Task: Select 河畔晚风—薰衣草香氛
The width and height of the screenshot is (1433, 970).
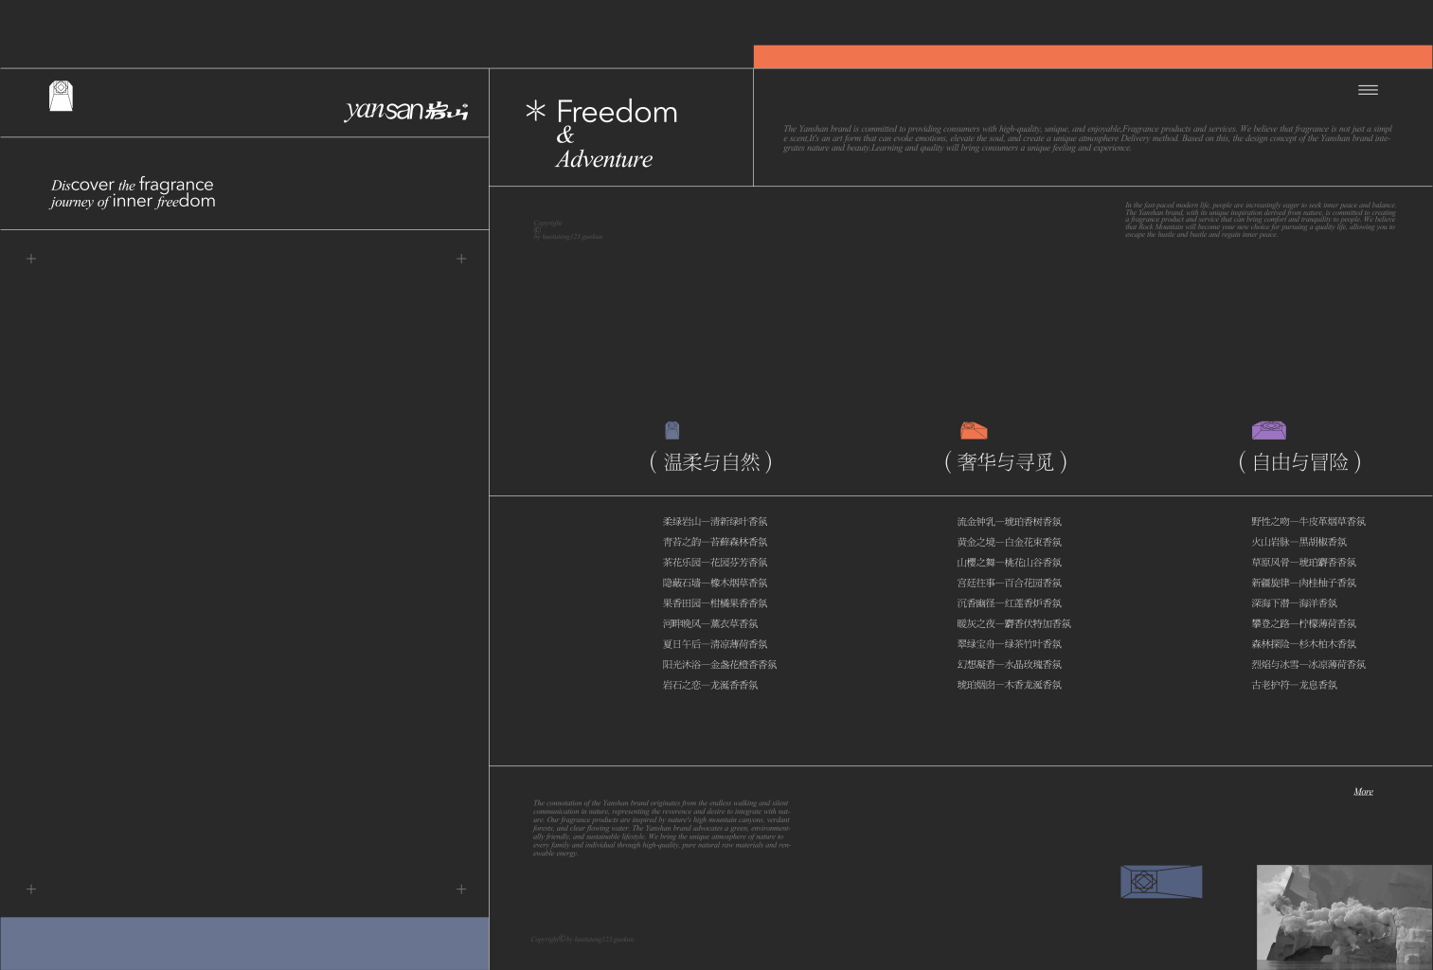Action: tap(710, 623)
